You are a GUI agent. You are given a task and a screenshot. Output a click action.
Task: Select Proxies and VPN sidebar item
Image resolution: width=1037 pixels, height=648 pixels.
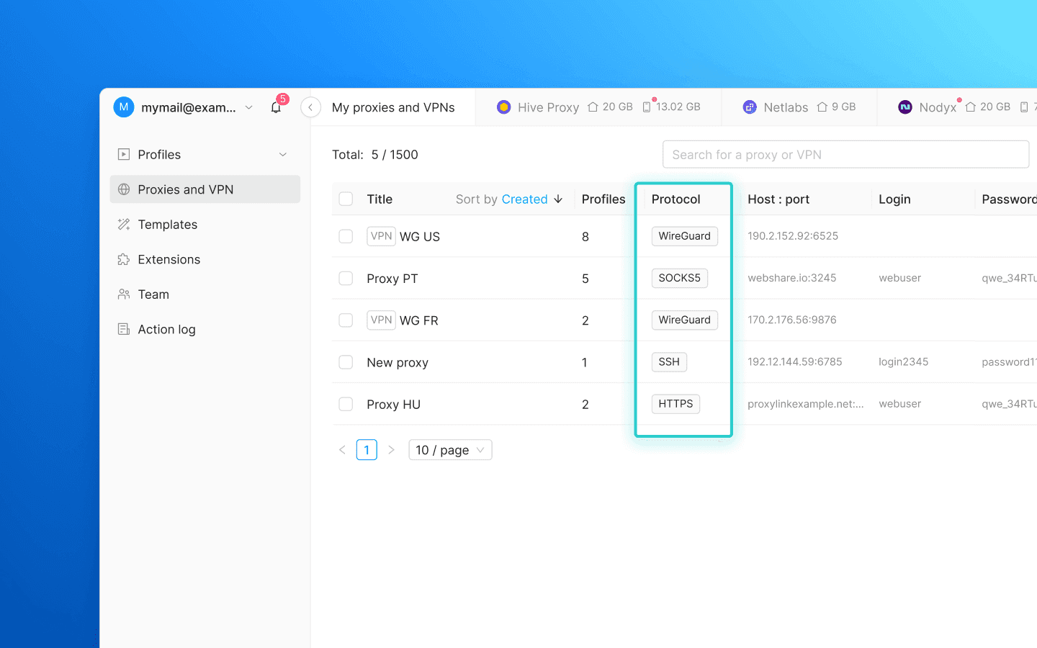point(205,189)
